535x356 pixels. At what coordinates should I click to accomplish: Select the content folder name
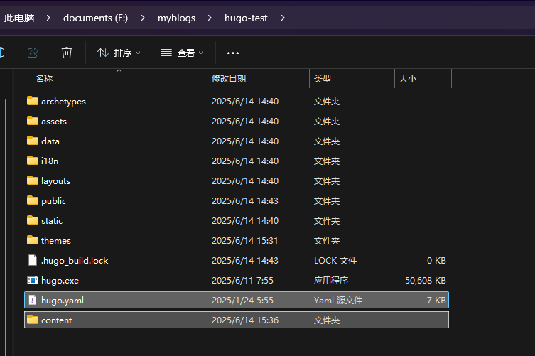(57, 320)
